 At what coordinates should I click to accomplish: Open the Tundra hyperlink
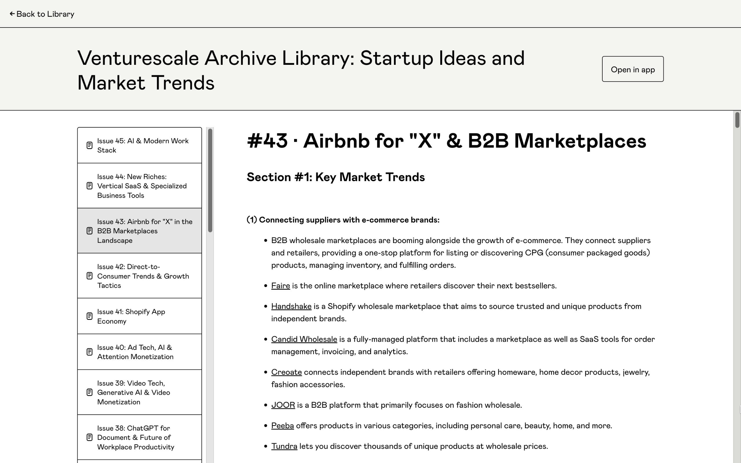[284, 446]
